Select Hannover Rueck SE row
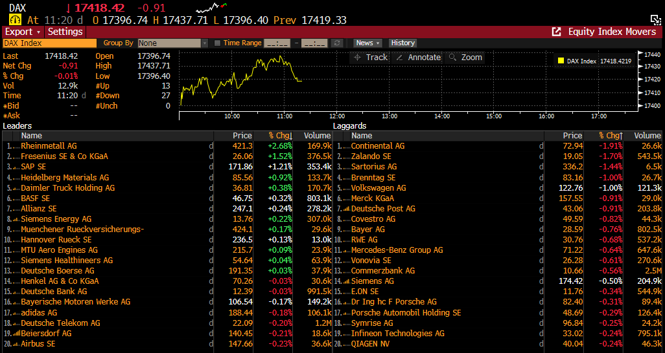The width and height of the screenshot is (665, 353). tap(167, 240)
